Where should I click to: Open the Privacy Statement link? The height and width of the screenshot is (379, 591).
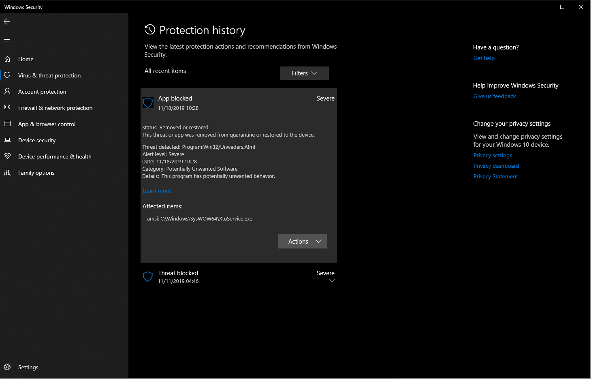496,176
